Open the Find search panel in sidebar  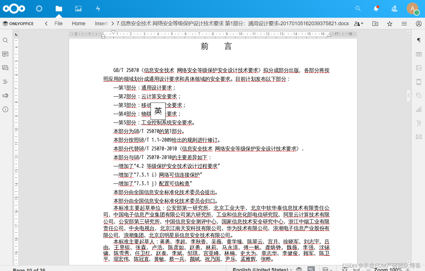(5, 40)
